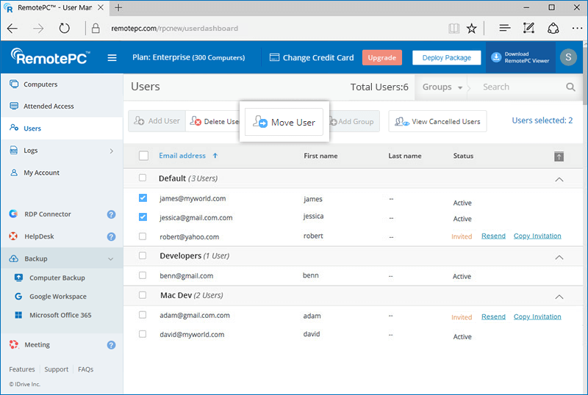Select all users with header checkbox
This screenshot has height=395, width=588.
tap(143, 156)
